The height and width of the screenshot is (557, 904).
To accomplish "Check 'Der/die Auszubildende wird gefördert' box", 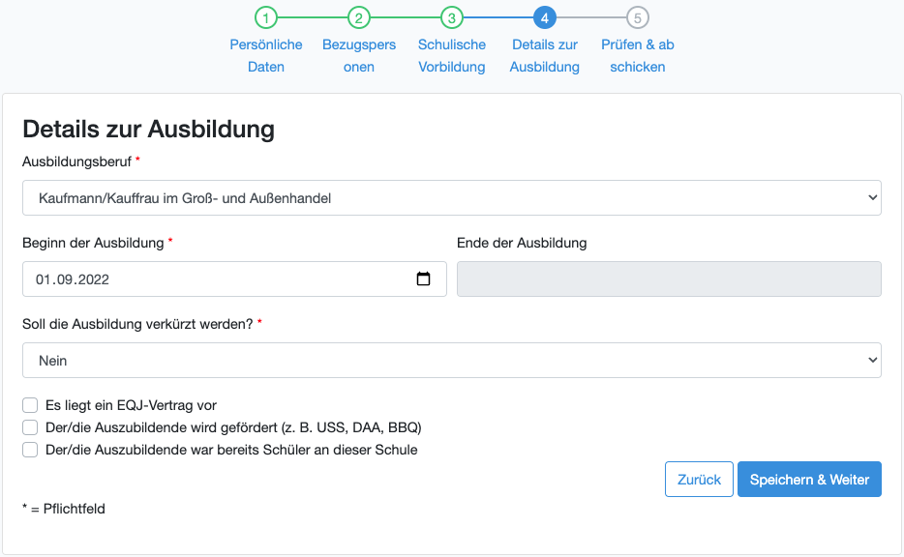I will click(x=30, y=427).
